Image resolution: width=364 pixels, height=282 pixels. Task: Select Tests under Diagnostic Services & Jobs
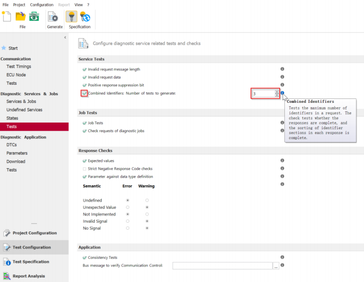coord(34,126)
